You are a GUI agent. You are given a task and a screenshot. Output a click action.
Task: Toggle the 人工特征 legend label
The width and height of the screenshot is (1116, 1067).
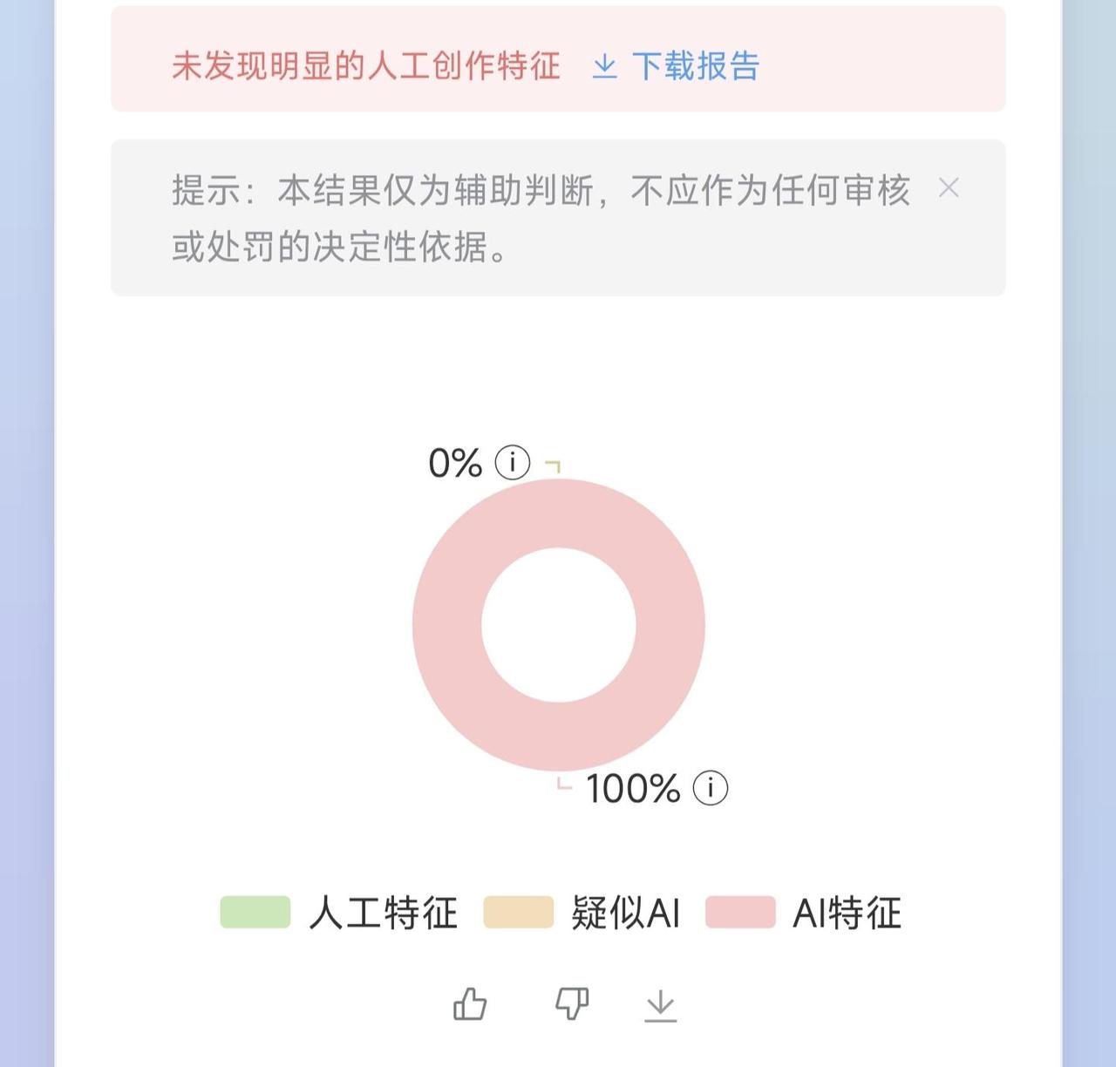(384, 913)
